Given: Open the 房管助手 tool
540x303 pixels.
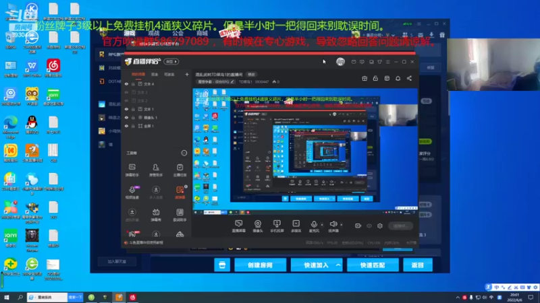Looking at the screenshot, I should [156, 170].
